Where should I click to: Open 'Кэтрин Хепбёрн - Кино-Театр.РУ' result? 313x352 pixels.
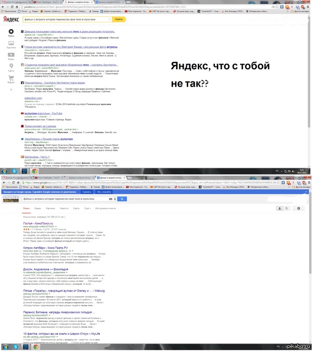coord(45,248)
